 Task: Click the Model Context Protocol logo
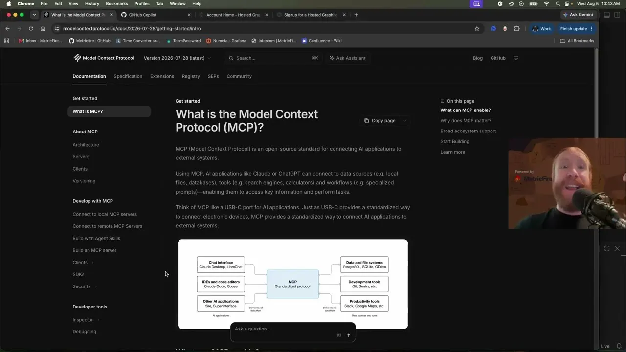pyautogui.click(x=104, y=58)
